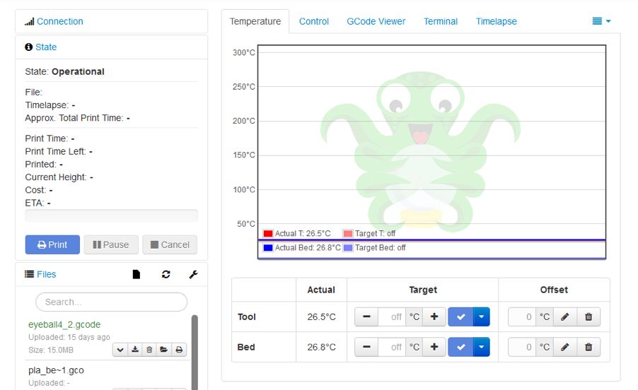The height and width of the screenshot is (390, 638).
Task: Download eyeball4_2.gcode
Action: click(135, 349)
